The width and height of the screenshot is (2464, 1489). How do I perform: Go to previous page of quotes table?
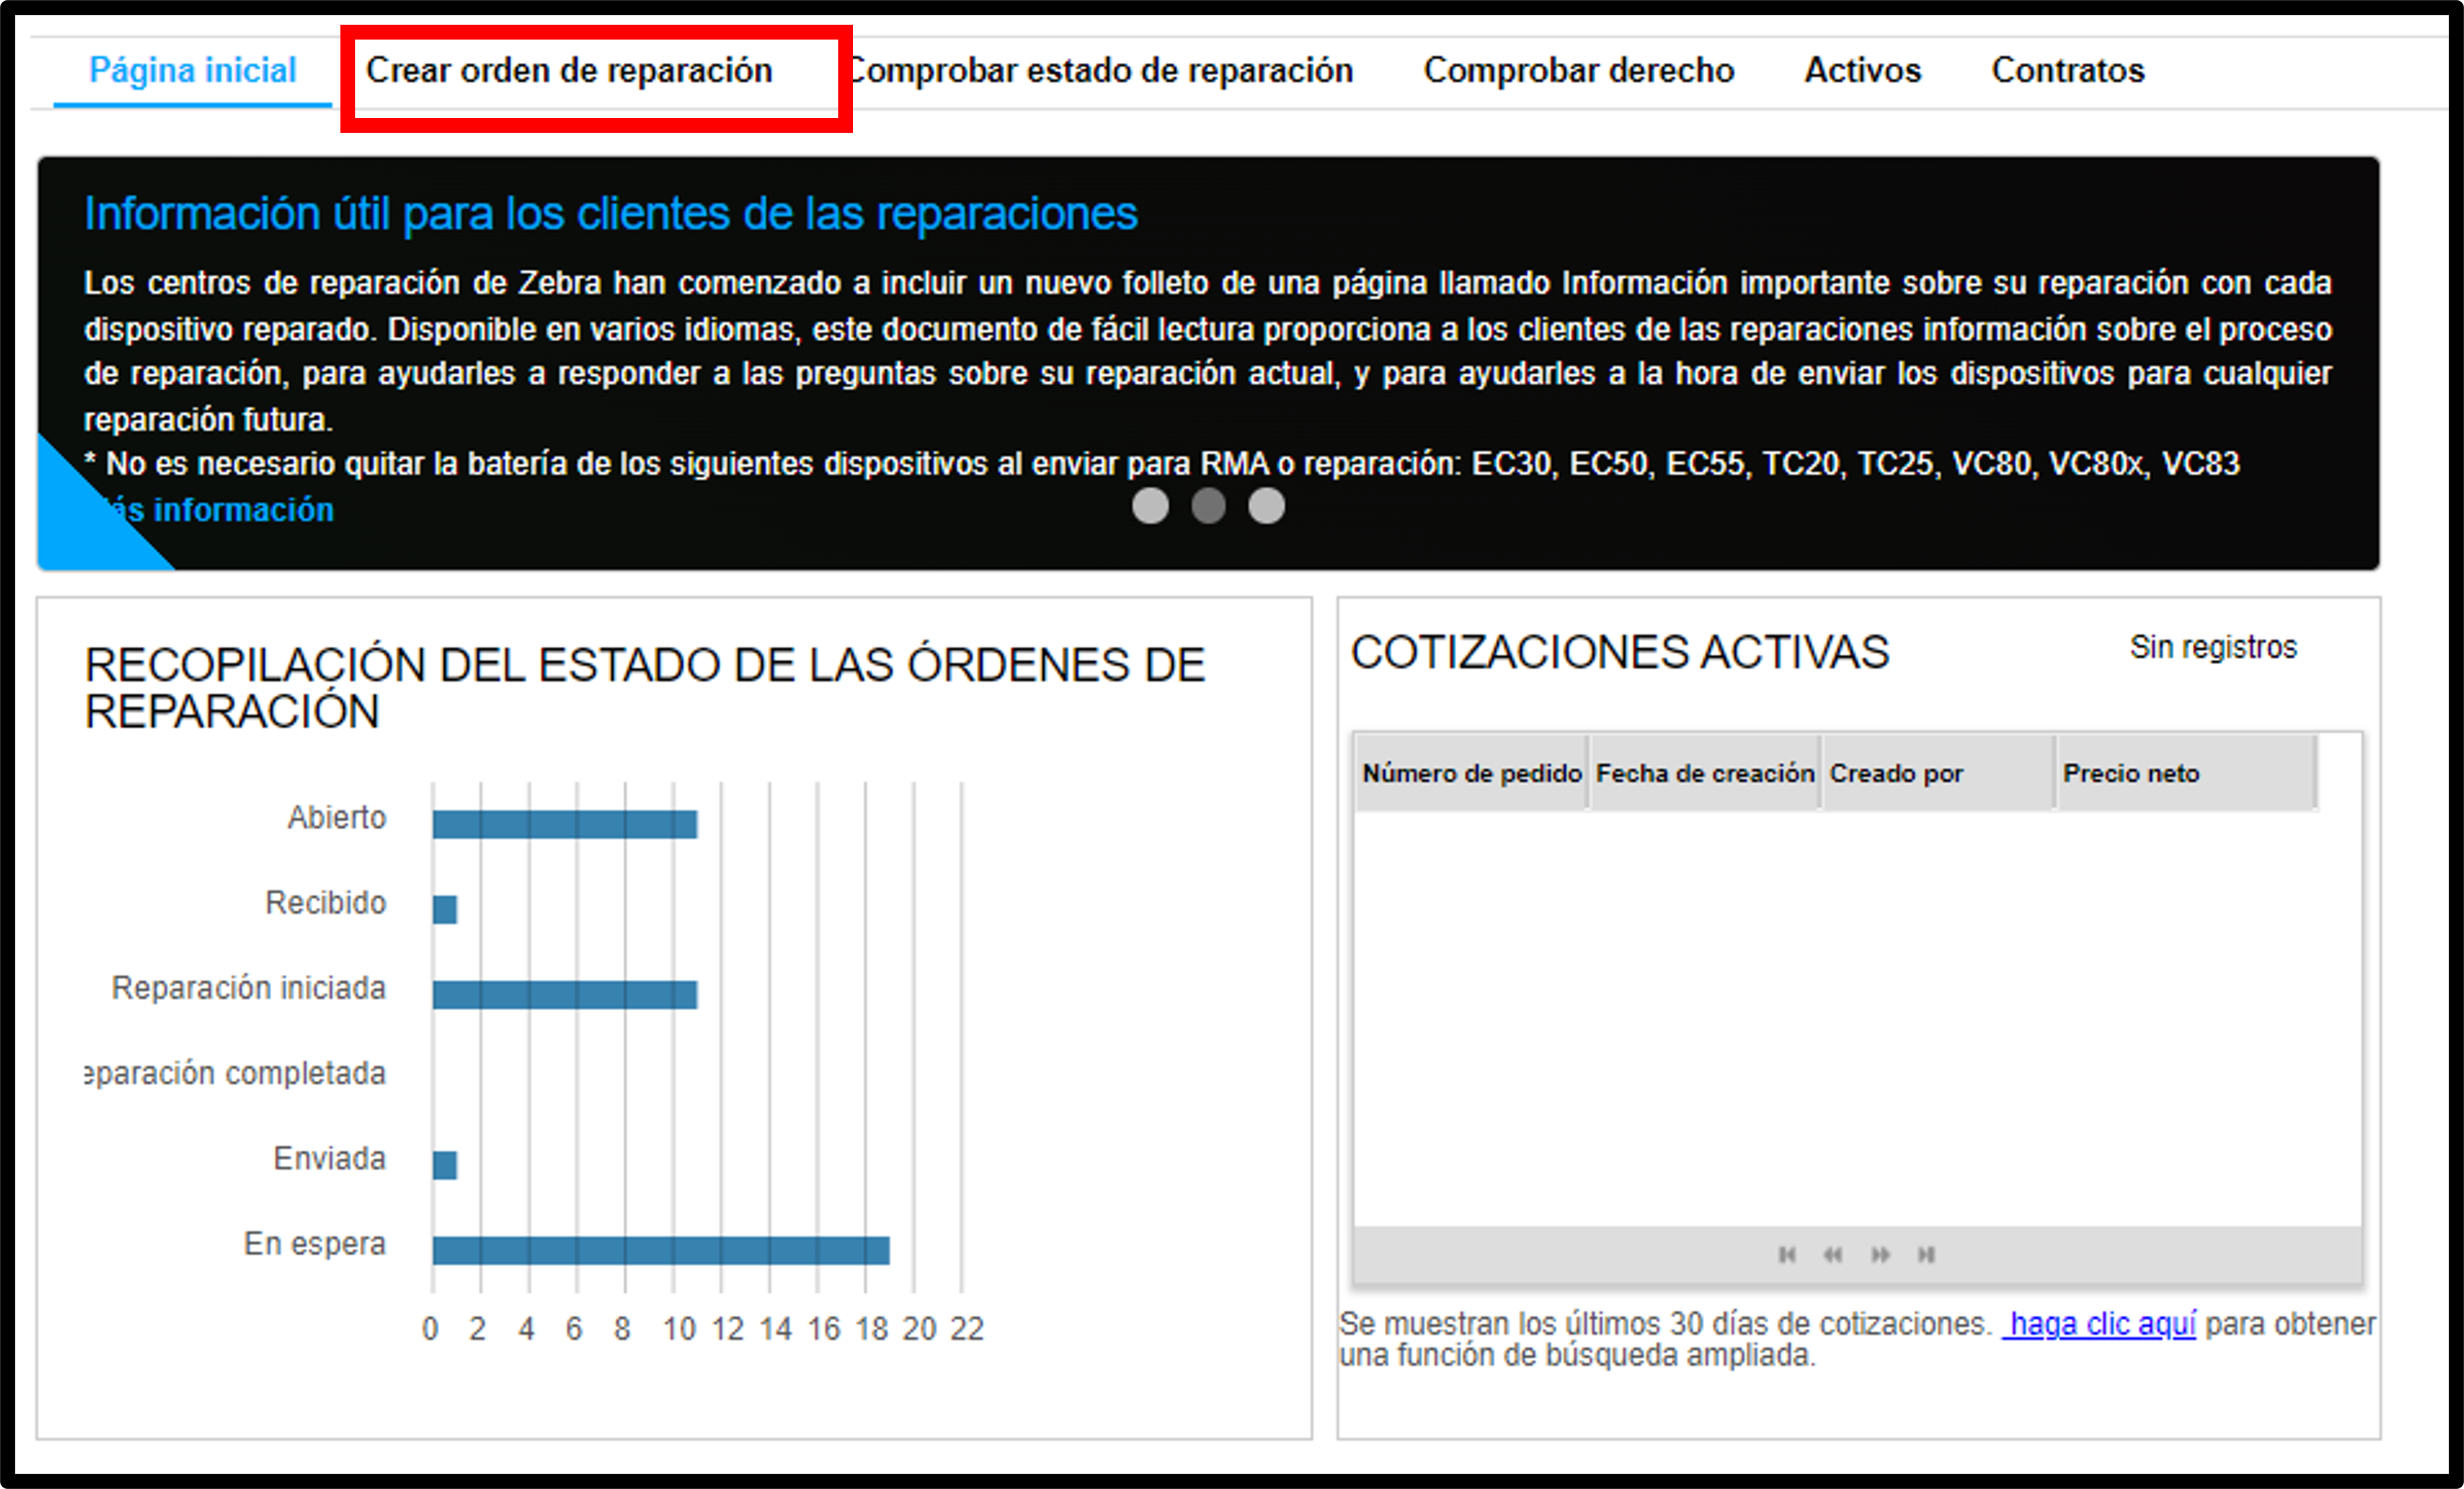tap(1833, 1254)
